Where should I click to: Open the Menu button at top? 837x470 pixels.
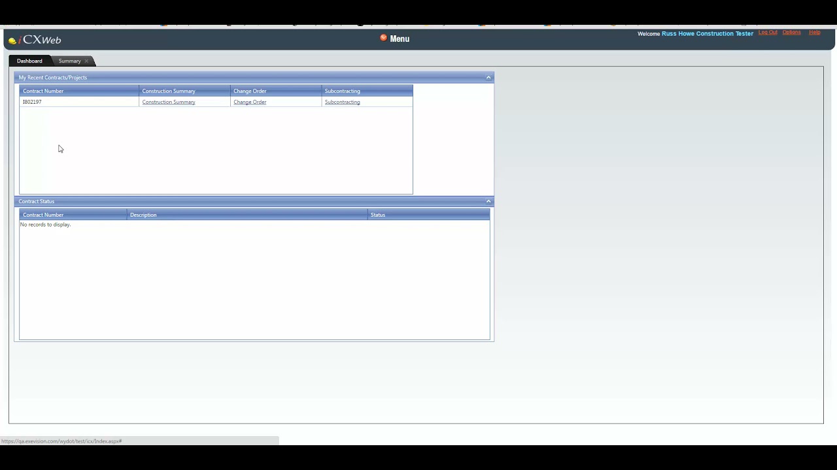(x=395, y=39)
